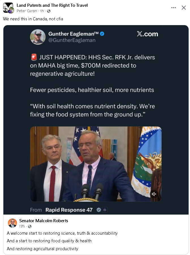Open the Land Patents and The Right To Travel page
190x255 pixels.
(x=52, y=5)
